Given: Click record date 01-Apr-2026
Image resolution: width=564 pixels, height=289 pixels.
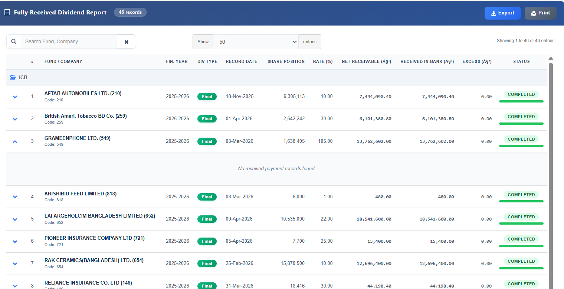Looking at the screenshot, I should click(x=239, y=119).
